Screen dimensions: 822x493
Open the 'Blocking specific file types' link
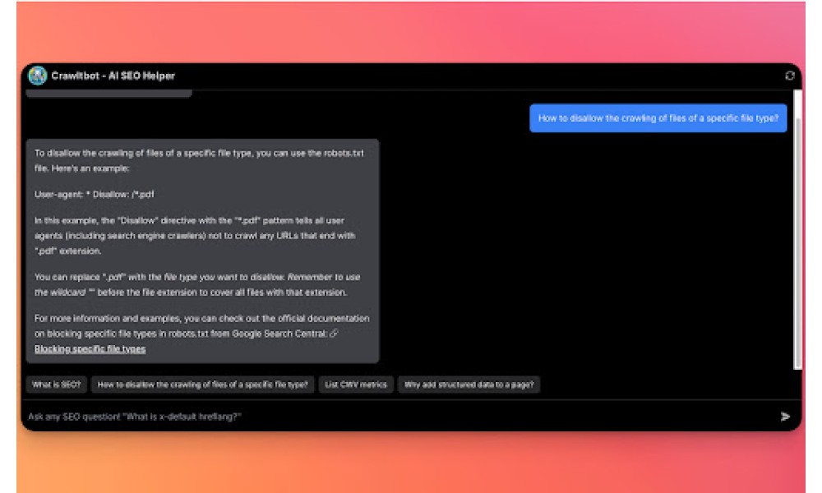pos(90,349)
